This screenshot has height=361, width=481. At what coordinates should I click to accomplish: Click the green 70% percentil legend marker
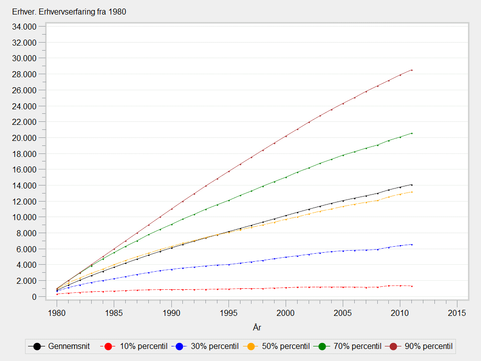pos(322,346)
